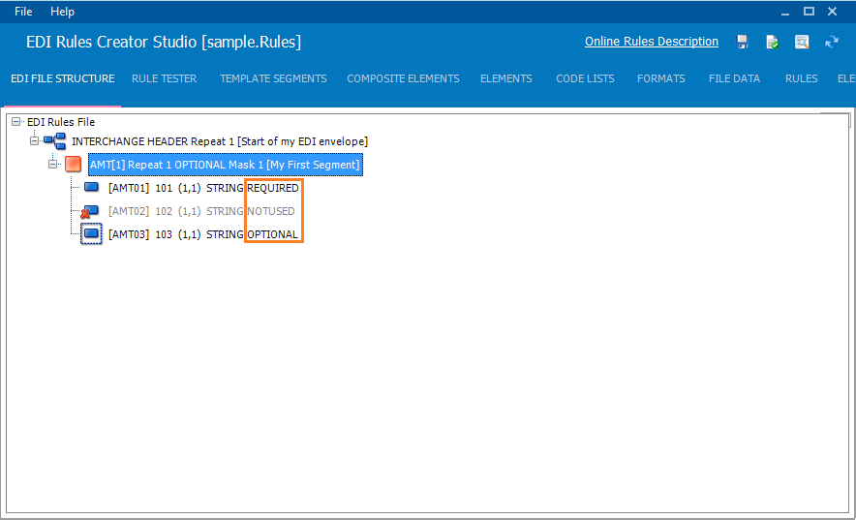
Task: Click the orange AMT segment icon
Action: pos(74,165)
